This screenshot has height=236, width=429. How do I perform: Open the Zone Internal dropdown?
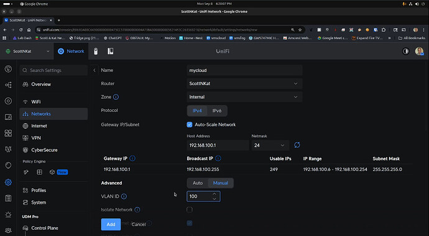point(244,97)
